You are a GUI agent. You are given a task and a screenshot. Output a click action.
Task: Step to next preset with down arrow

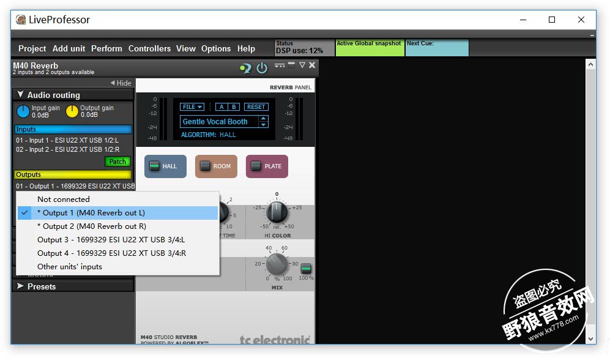(x=263, y=124)
